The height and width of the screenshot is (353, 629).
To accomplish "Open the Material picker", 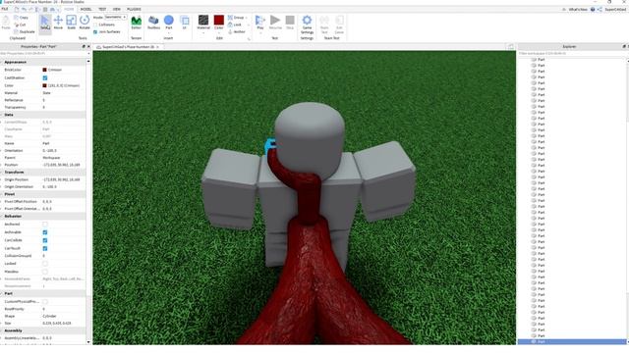I will pos(203,23).
